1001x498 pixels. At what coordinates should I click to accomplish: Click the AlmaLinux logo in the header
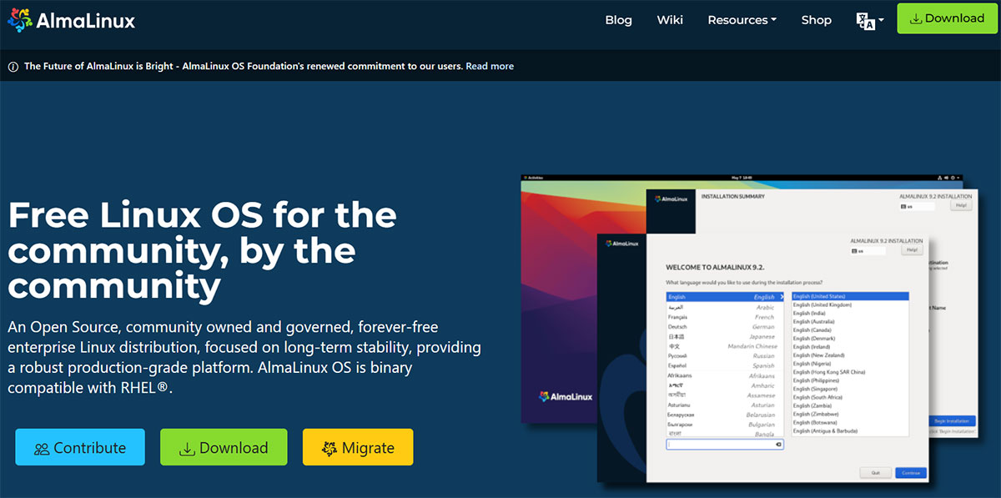point(70,21)
